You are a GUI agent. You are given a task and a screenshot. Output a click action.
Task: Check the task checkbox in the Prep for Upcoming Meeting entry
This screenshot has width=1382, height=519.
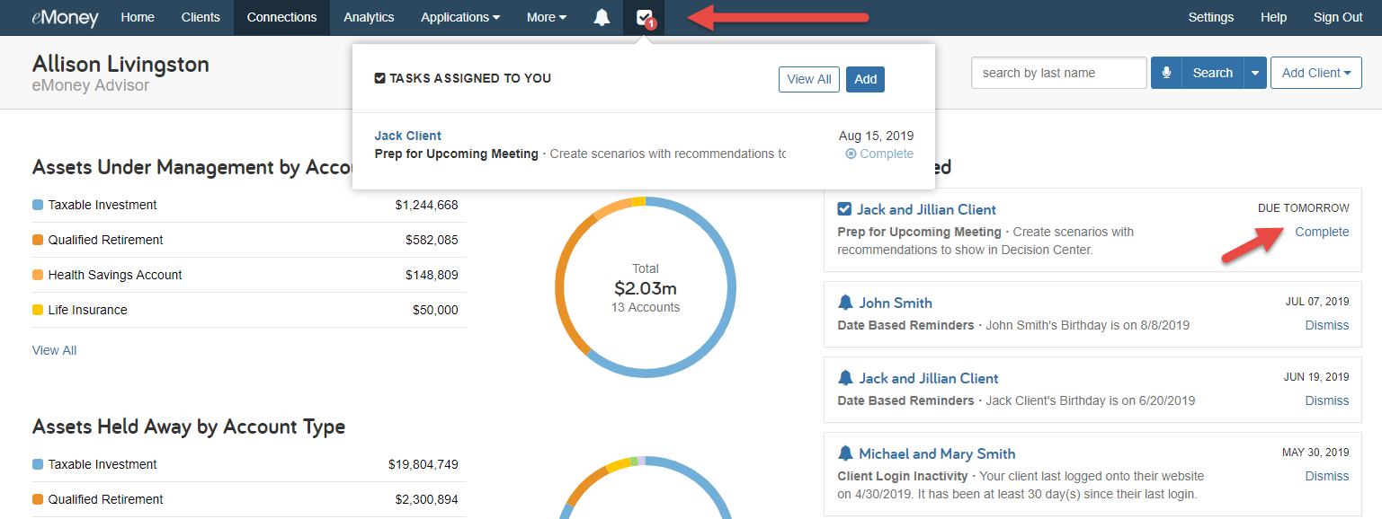click(x=844, y=208)
